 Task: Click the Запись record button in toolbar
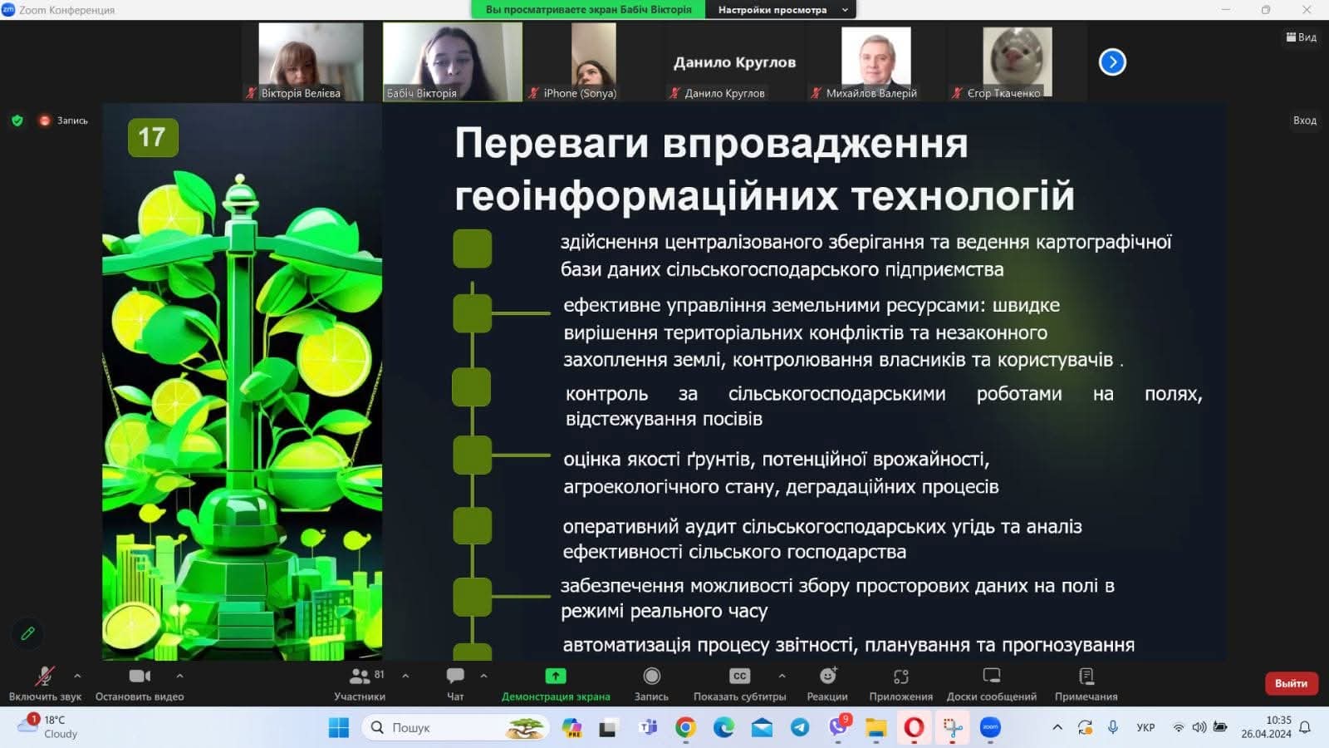651,683
